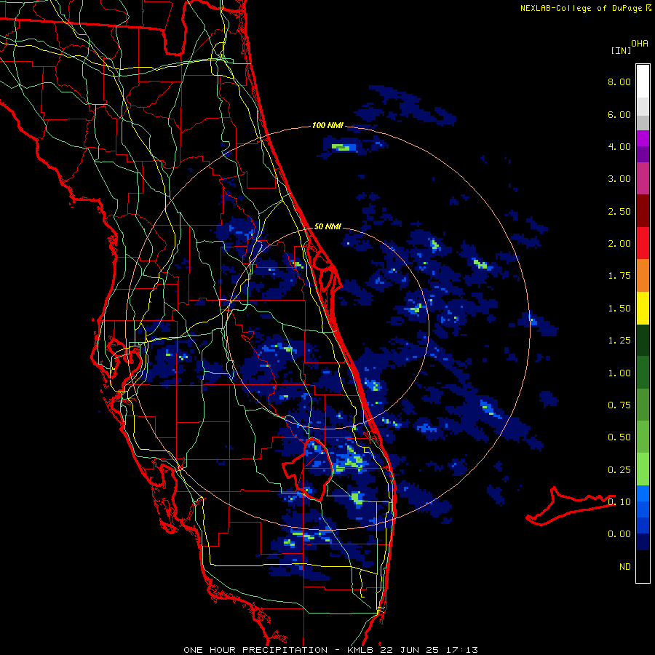
Task: Click the '100 NMI' range ring label
Action: click(x=327, y=125)
